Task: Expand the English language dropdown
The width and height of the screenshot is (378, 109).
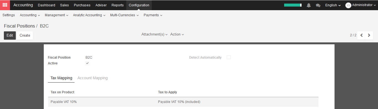Action: pyautogui.click(x=333, y=5)
